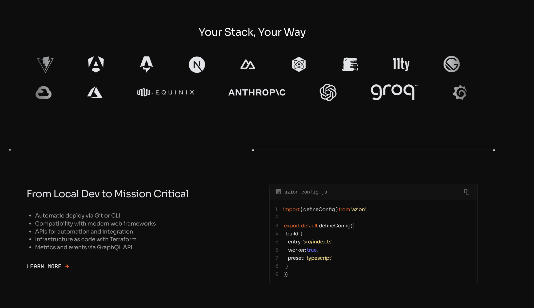The height and width of the screenshot is (308, 534).
Task: Copy the azion.config.js code snippet
Action: 467,192
